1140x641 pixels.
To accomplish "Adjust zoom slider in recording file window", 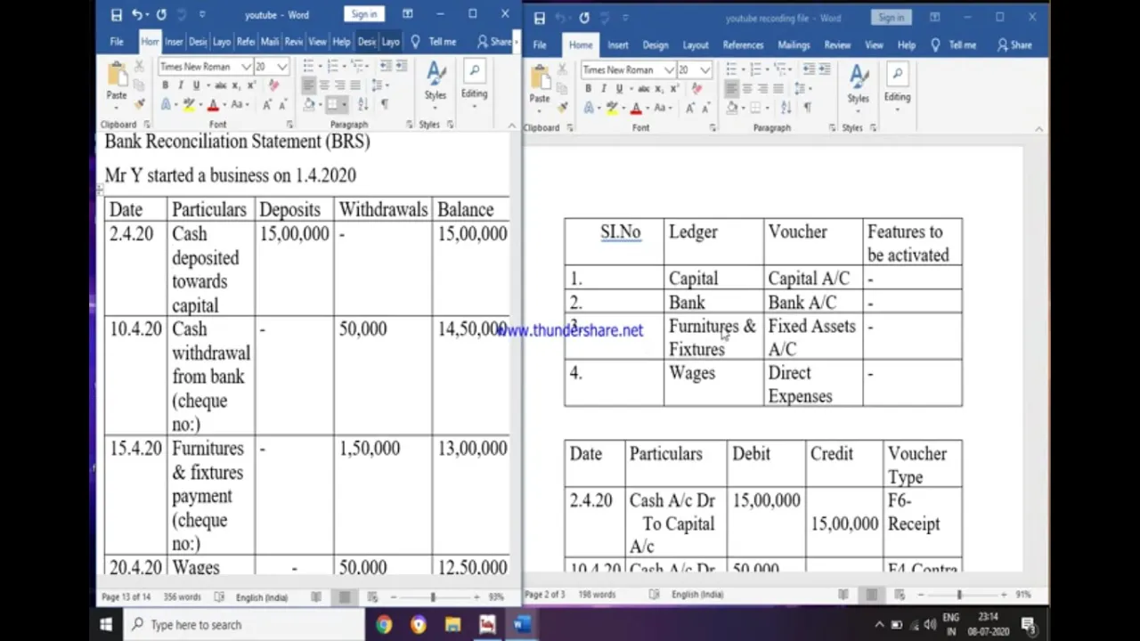I will tap(960, 595).
